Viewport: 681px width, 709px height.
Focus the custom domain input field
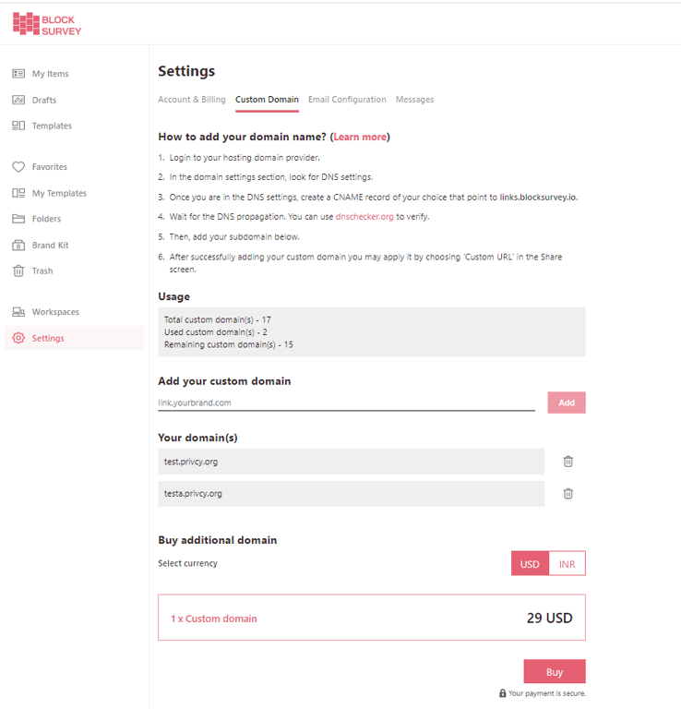pos(346,403)
